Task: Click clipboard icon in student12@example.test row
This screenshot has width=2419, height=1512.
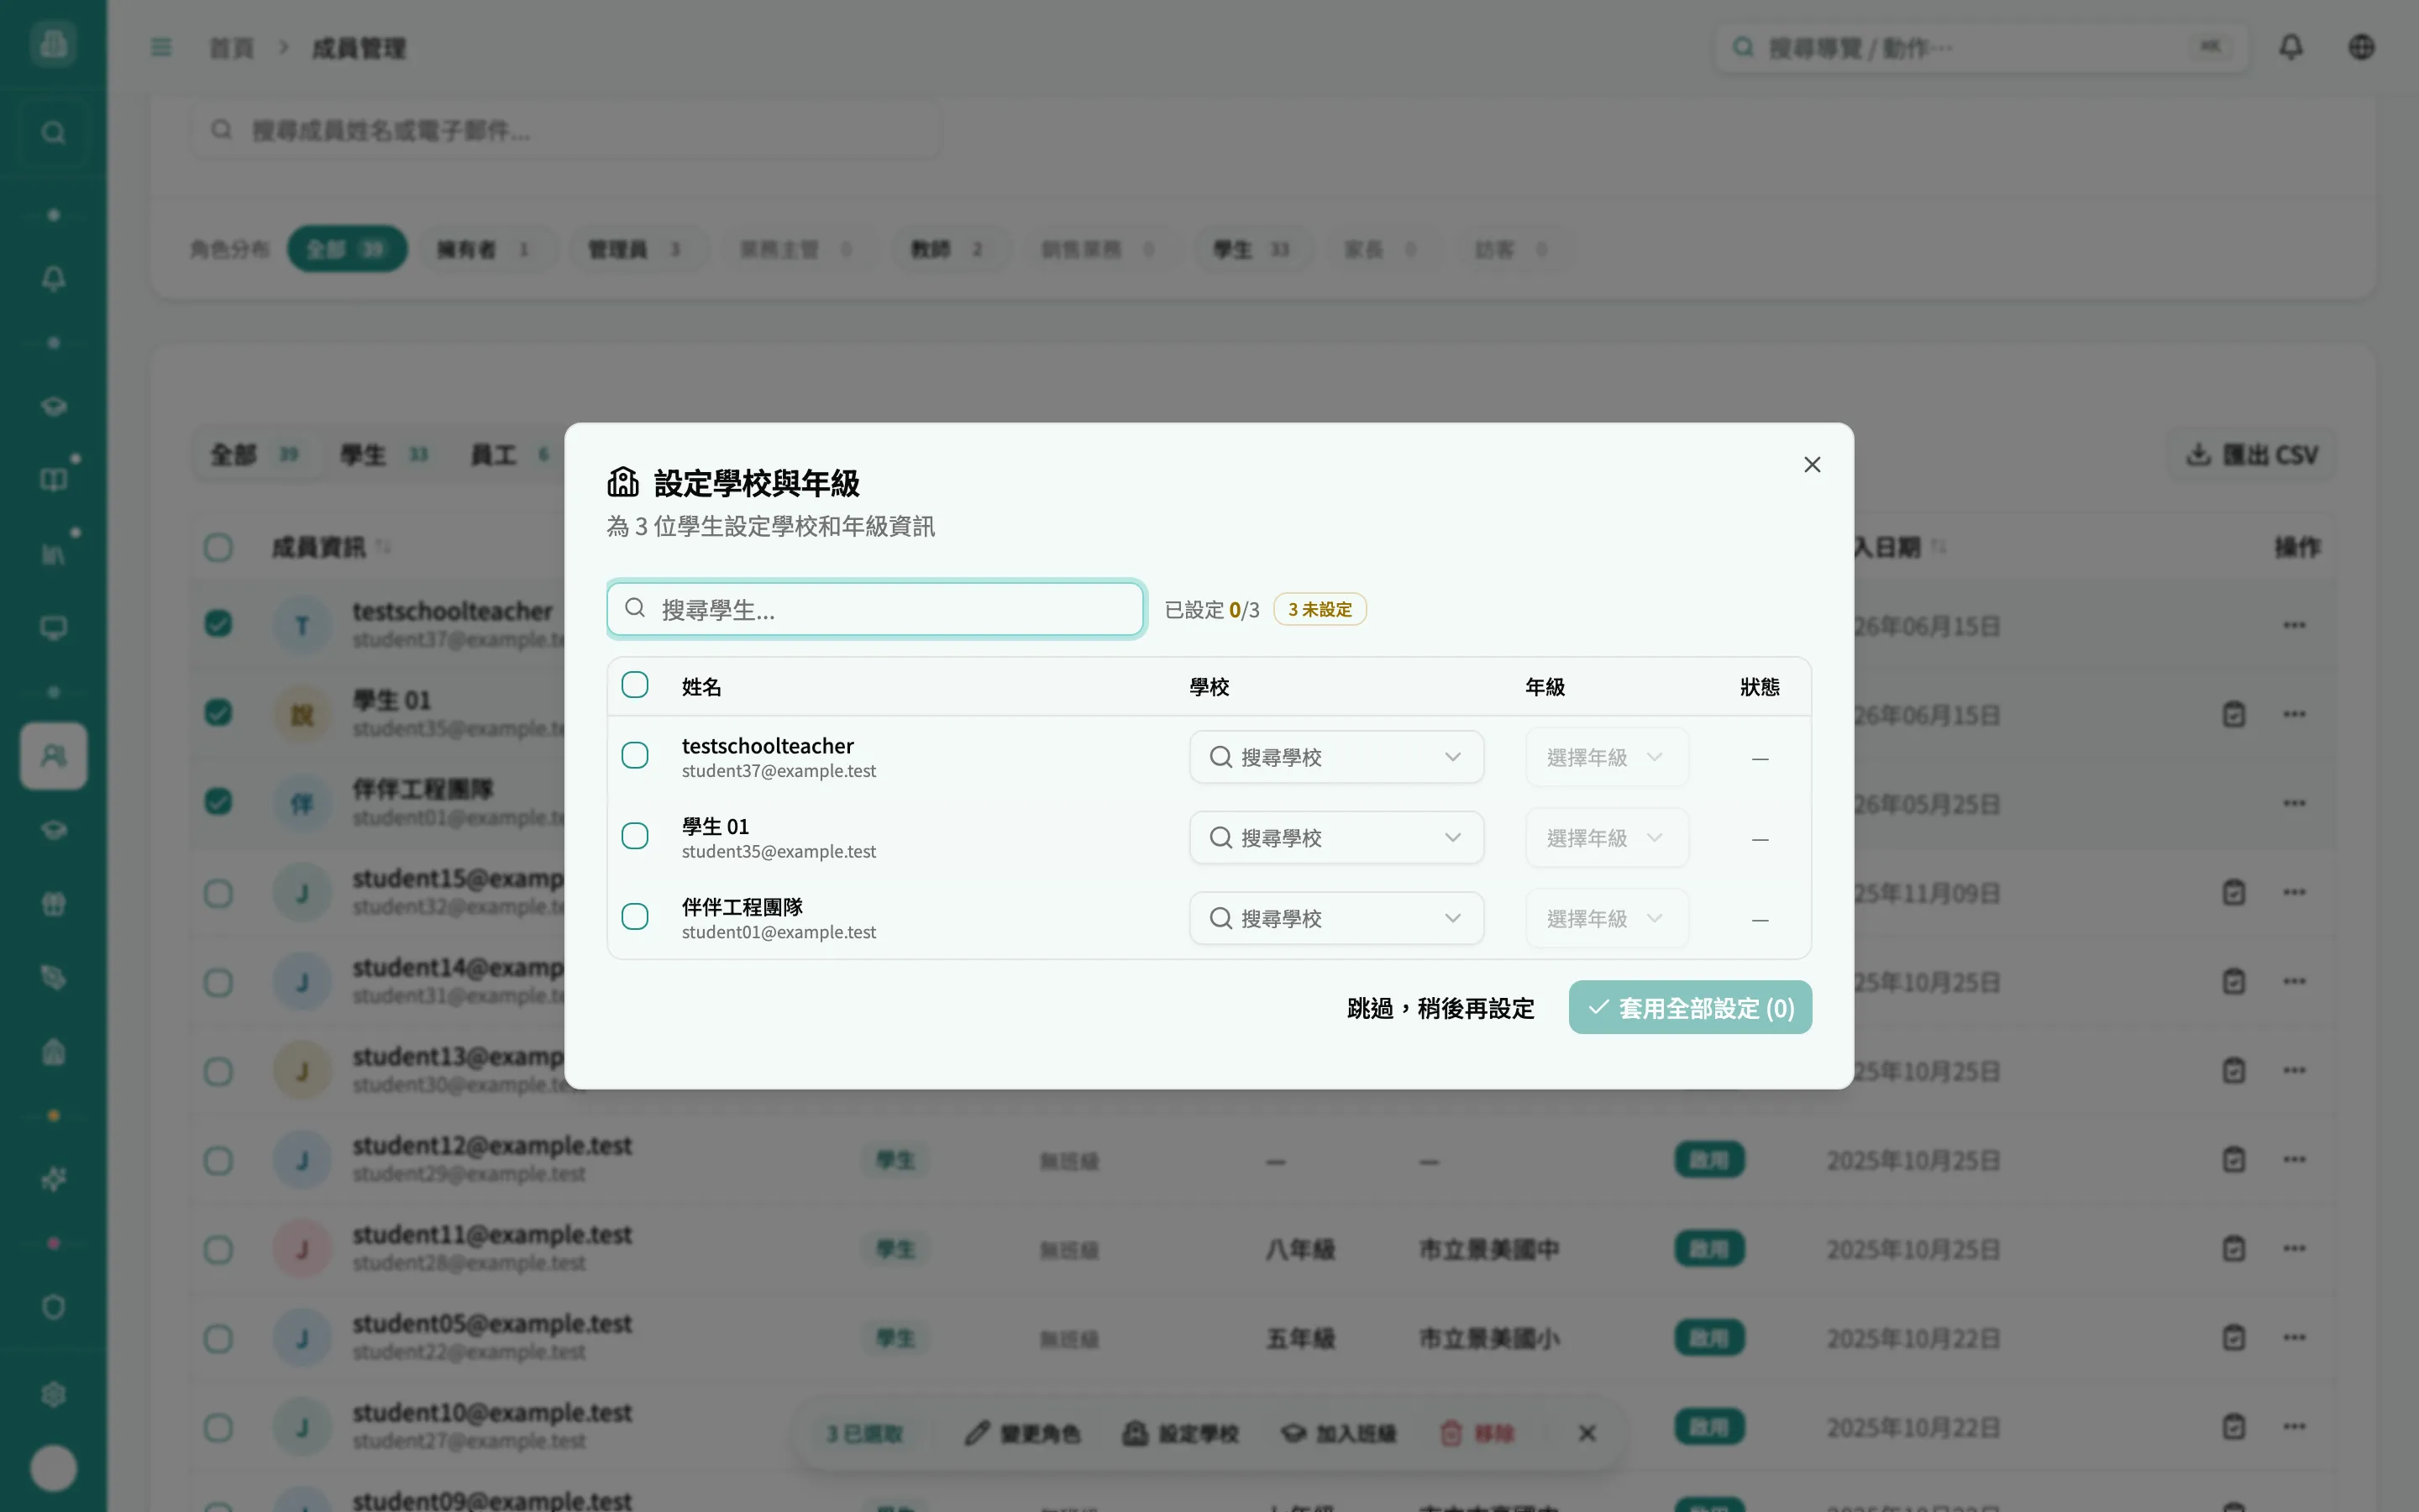Action: coord(2234,1159)
